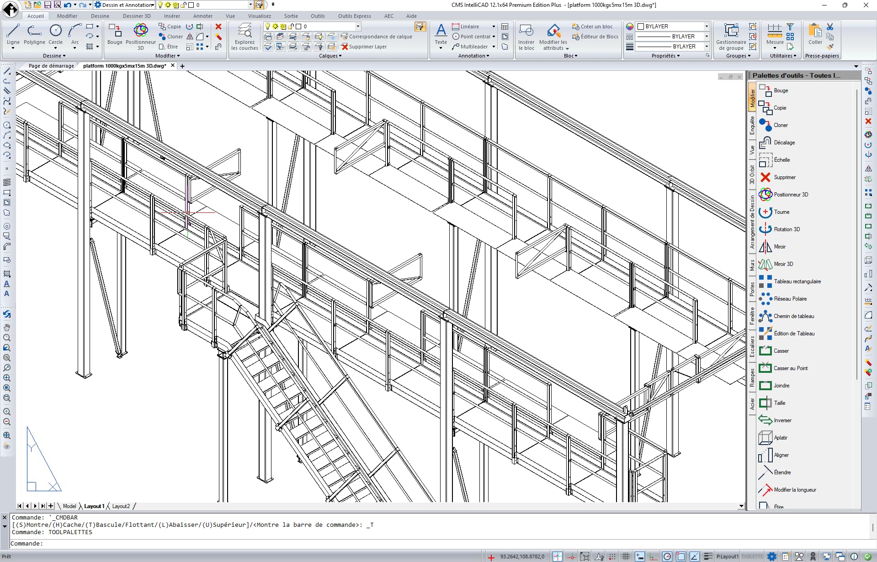Select Échelle in tool palette
The height and width of the screenshot is (562, 877).
(x=775, y=160)
